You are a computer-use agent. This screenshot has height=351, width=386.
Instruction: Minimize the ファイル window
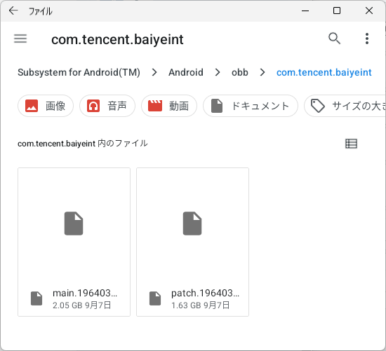tap(305, 11)
